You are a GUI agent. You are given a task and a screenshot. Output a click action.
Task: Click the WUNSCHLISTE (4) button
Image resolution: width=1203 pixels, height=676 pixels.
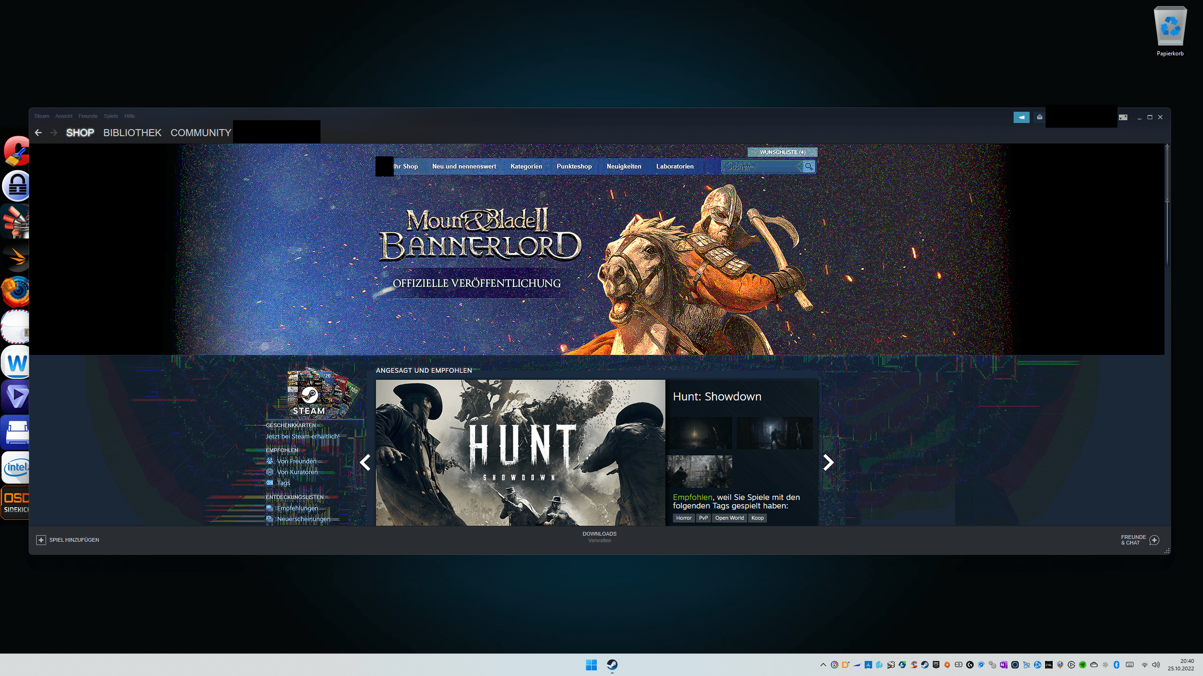point(782,152)
